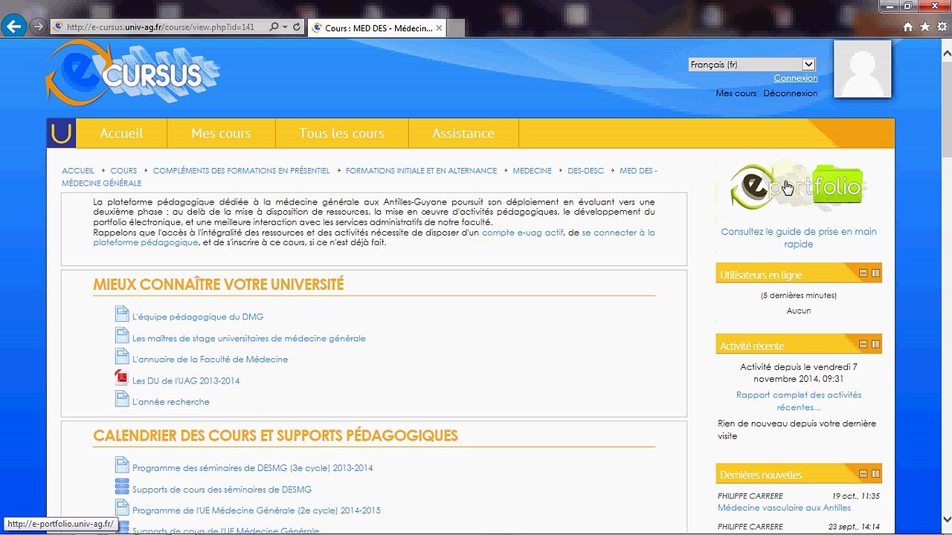952x535 pixels.
Task: Open Rapport complet des activités récentes link
Action: coord(799,401)
